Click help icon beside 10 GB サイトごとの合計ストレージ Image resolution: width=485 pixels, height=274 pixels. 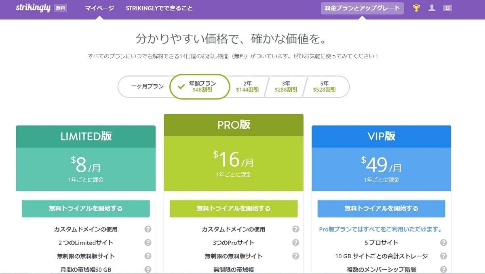coord(443,256)
